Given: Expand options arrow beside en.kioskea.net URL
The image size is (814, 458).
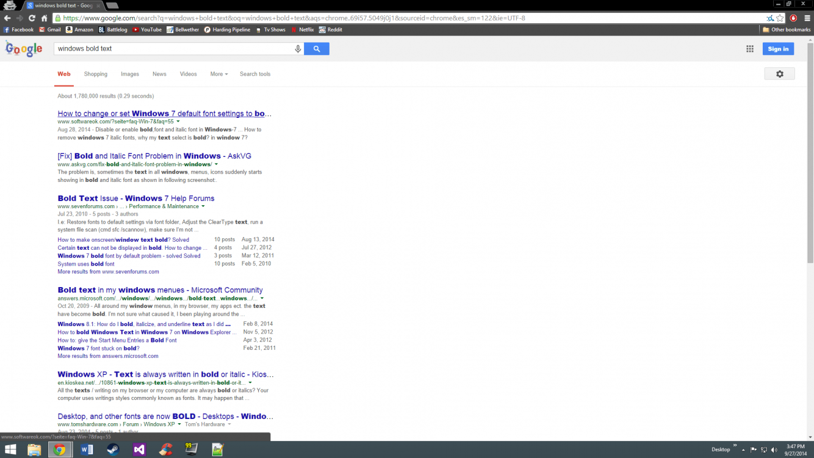Looking at the screenshot, I should [x=250, y=383].
